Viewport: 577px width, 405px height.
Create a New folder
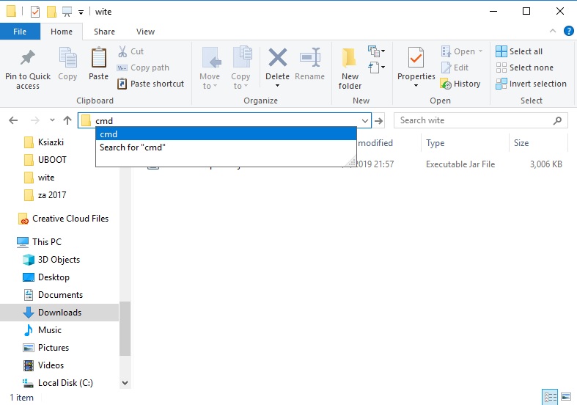tap(350, 68)
